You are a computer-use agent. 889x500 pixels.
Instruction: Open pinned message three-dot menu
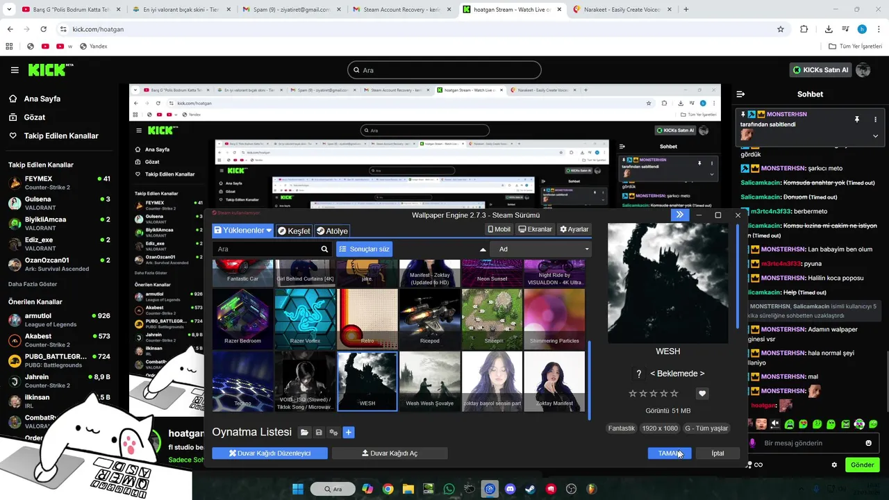coord(875,119)
